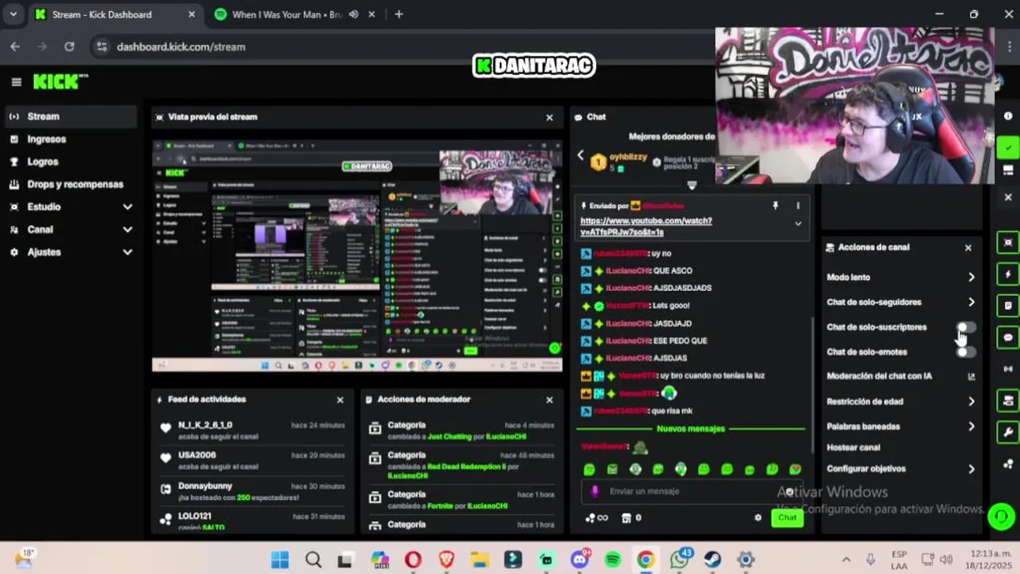Click the stream preview thumbnail
Viewport: 1020px width, 574px height.
tap(357, 256)
